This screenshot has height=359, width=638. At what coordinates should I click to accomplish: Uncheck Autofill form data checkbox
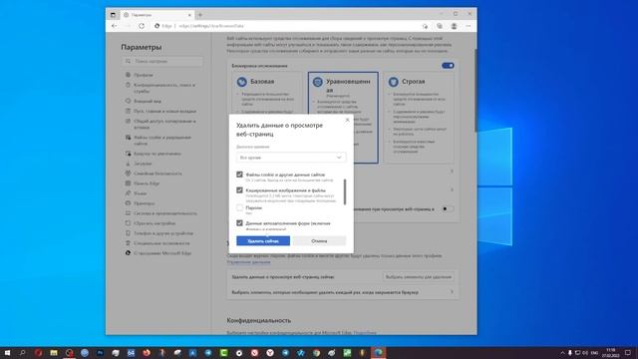(x=239, y=223)
